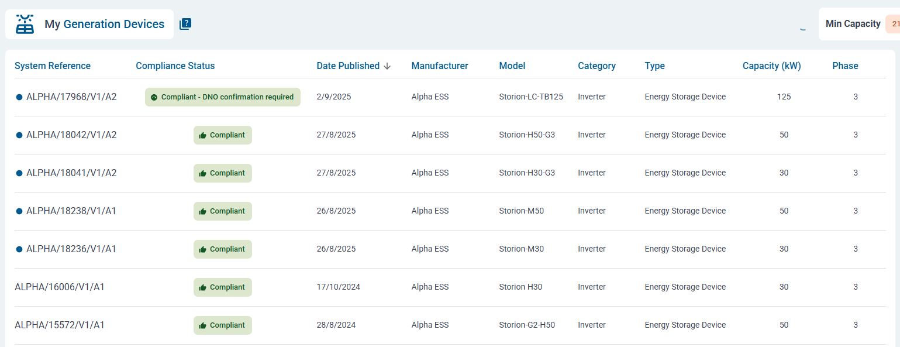Select model Storion-G2-H50
The width and height of the screenshot is (900, 347).
(x=527, y=325)
